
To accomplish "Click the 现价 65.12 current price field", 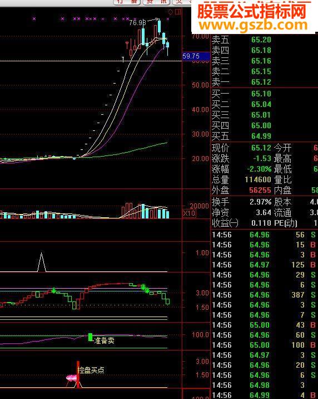I will pyautogui.click(x=242, y=148).
